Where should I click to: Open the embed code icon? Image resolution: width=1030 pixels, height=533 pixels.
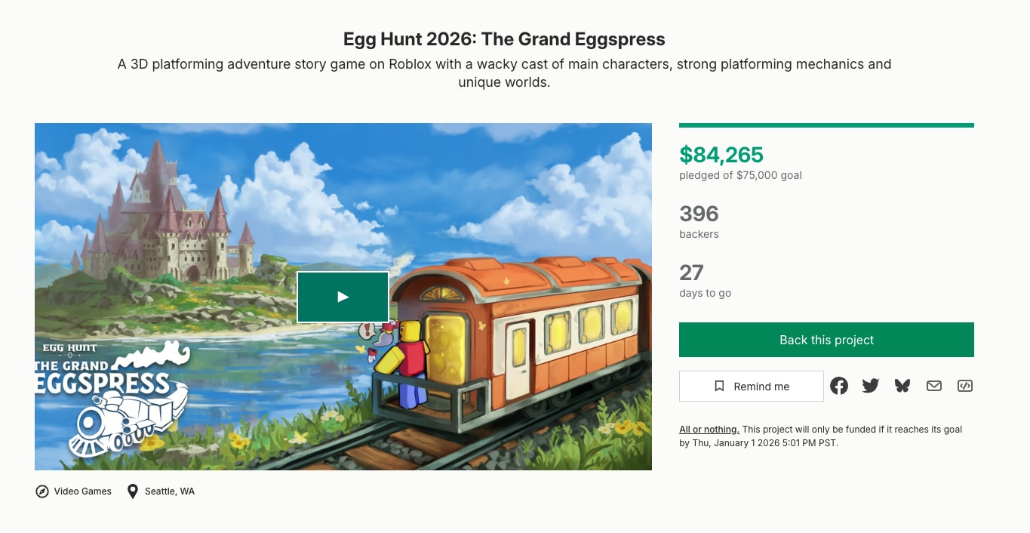pos(965,386)
